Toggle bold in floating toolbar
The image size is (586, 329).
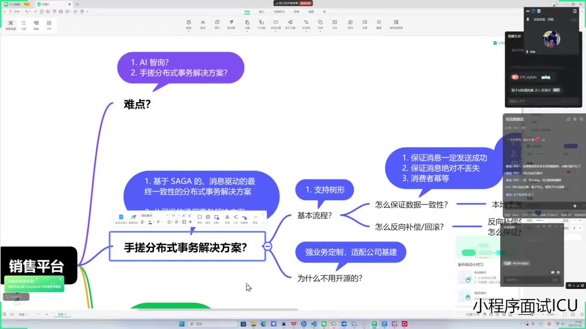pyautogui.click(x=142, y=222)
